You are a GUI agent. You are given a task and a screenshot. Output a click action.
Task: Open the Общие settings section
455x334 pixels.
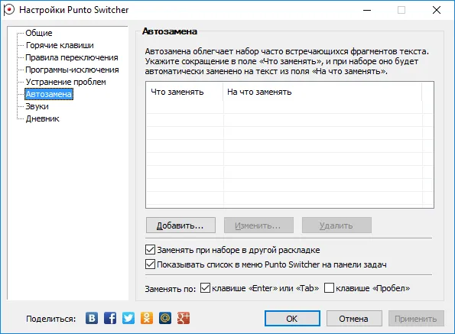(39, 33)
